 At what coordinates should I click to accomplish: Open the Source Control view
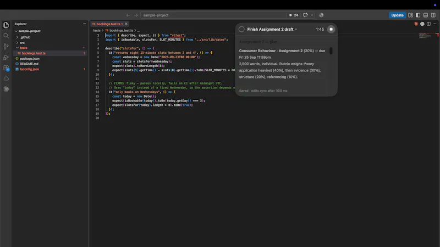pos(6,46)
